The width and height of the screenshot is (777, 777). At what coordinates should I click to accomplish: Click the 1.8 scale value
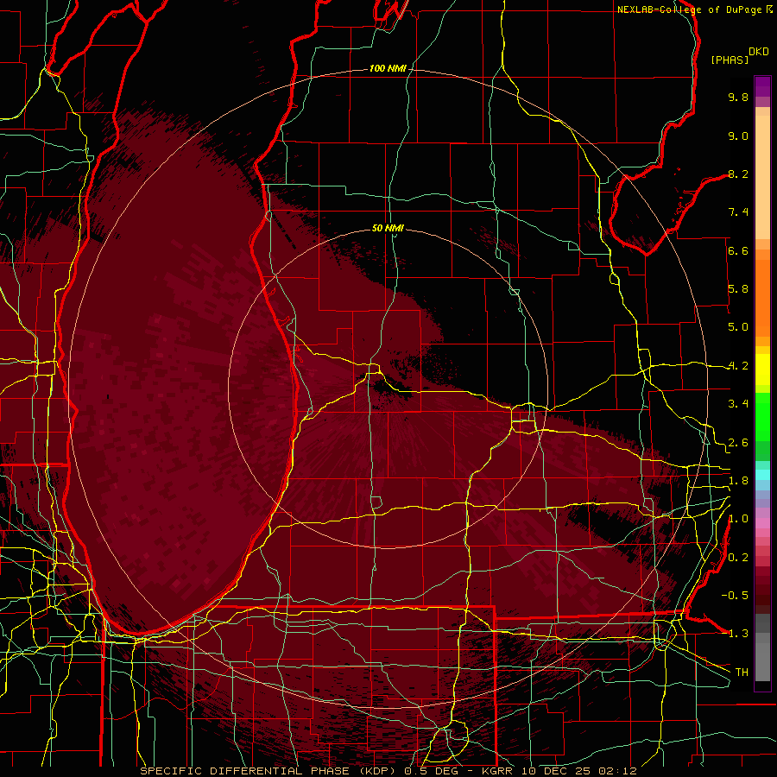(x=738, y=481)
